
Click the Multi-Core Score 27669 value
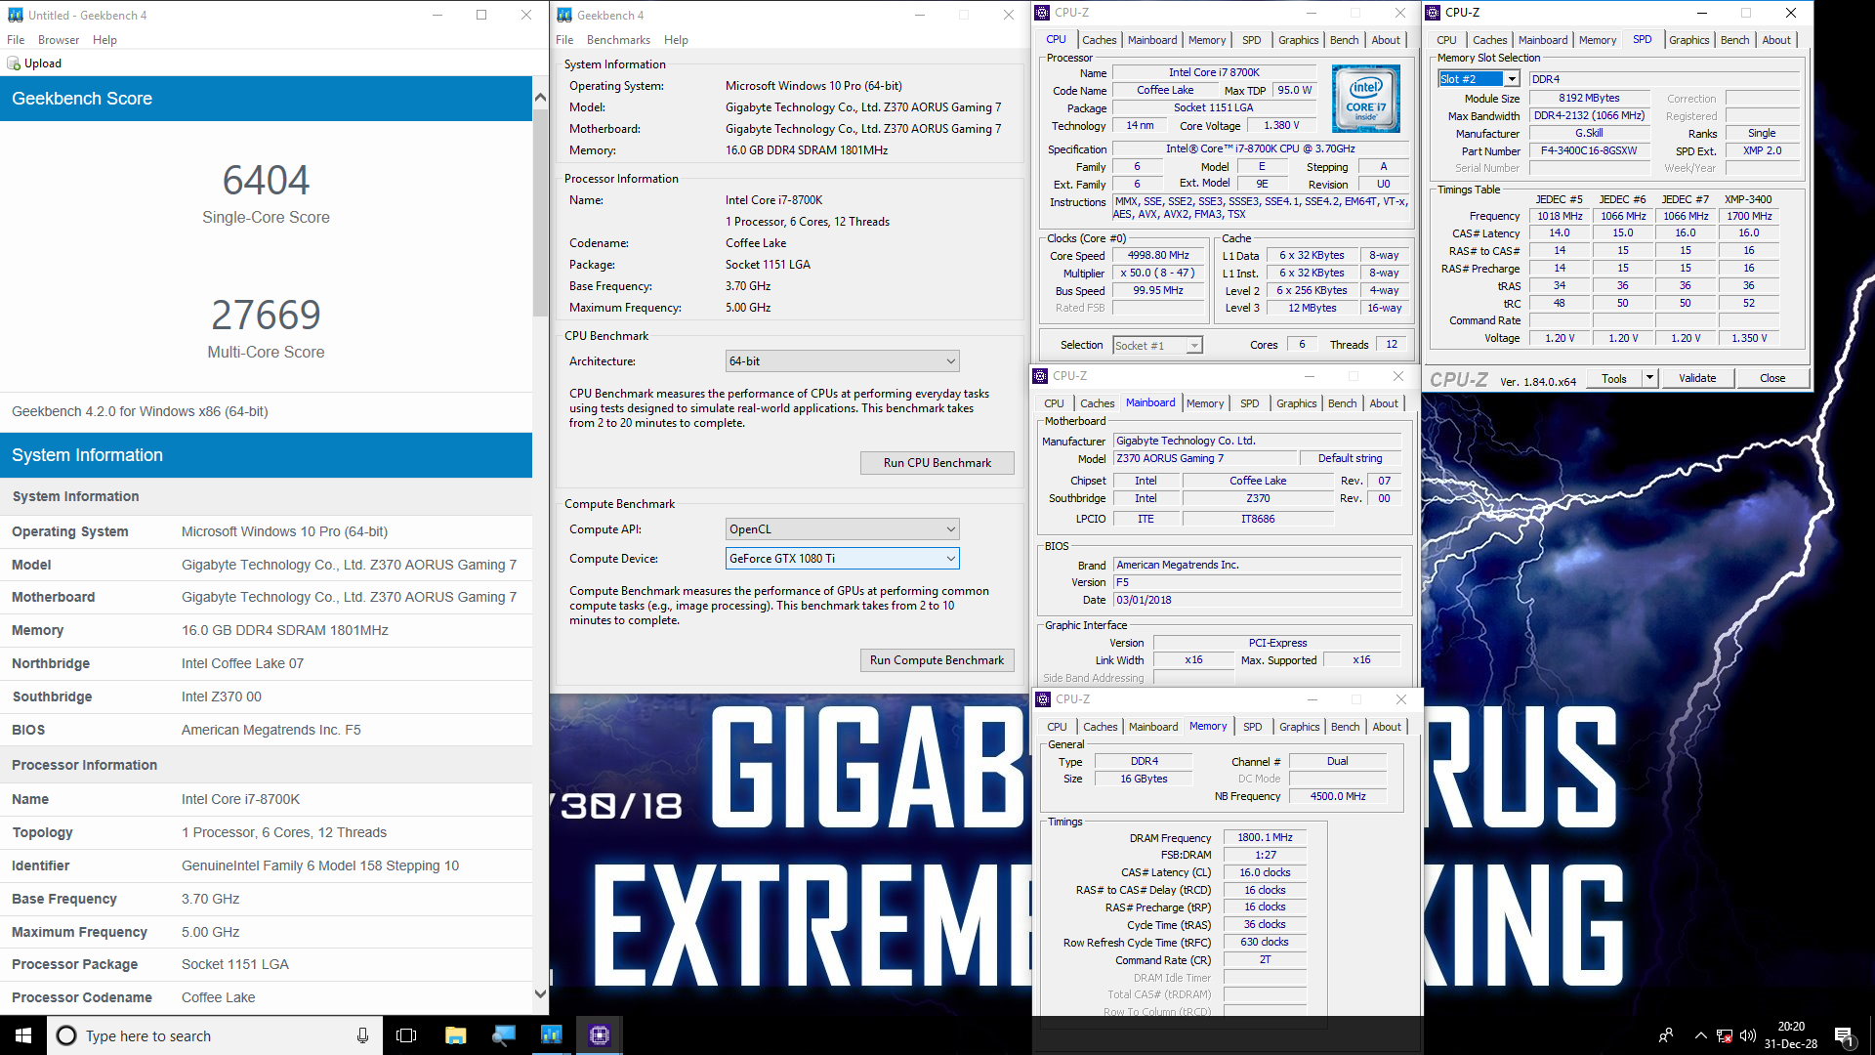coord(266,315)
